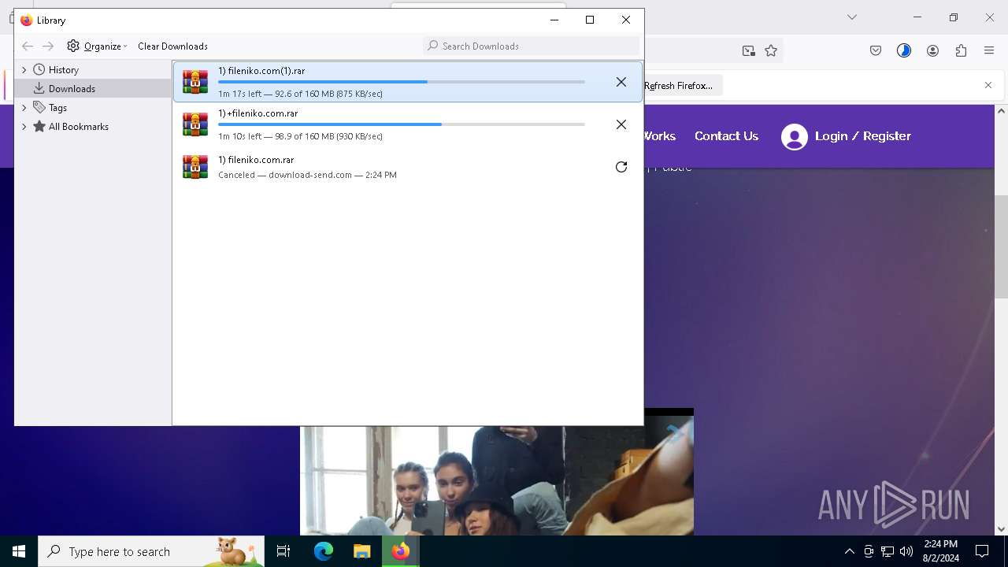Click the Windows taskbar search box
Screen dimensions: 1008x567
click(x=151, y=551)
